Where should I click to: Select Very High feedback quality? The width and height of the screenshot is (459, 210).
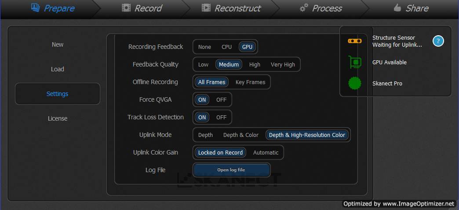point(283,65)
